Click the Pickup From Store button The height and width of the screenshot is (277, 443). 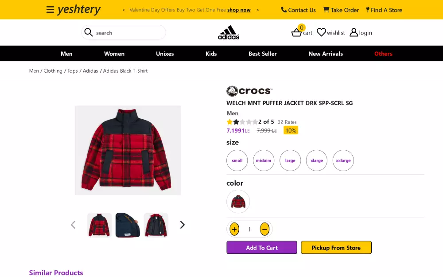click(x=336, y=248)
